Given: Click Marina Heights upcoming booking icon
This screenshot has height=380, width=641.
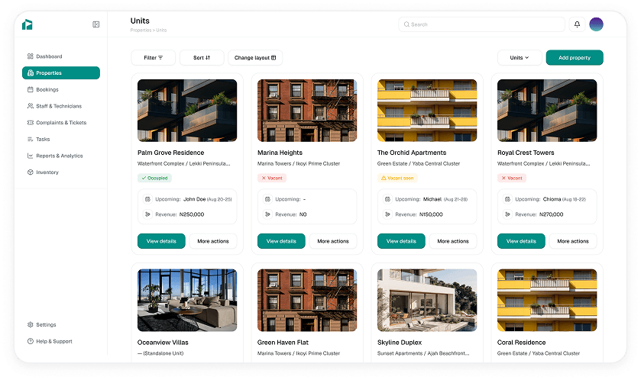Looking at the screenshot, I should click(267, 199).
